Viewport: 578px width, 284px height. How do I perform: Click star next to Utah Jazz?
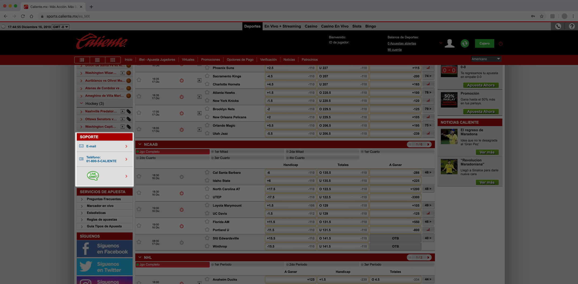point(207,133)
